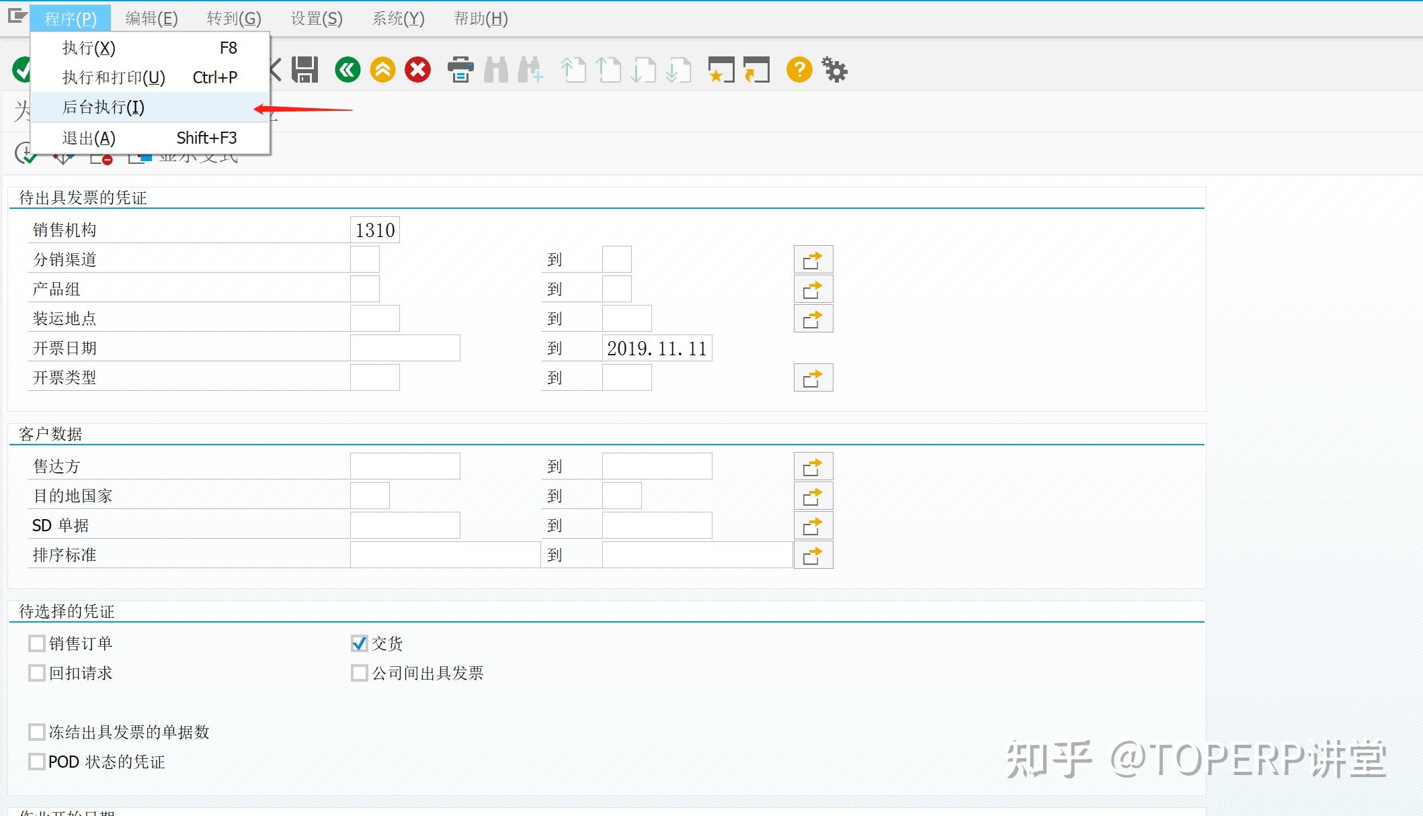Open the 设置(S) menu

coord(315,18)
